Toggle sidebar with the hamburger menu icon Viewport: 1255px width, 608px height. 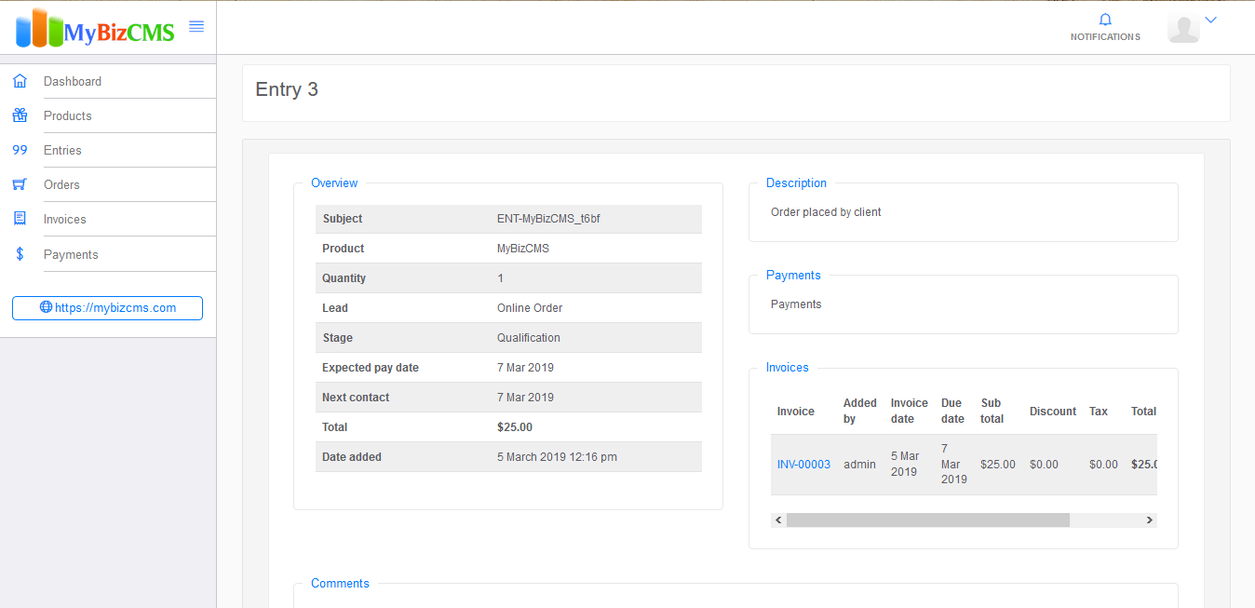[x=196, y=27]
